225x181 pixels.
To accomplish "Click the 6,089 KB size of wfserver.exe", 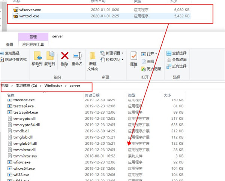I will pos(182,10).
